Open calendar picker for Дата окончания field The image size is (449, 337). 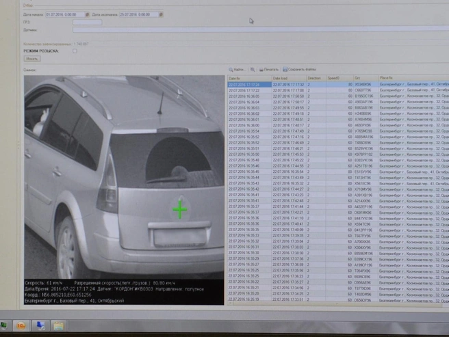[161, 14]
